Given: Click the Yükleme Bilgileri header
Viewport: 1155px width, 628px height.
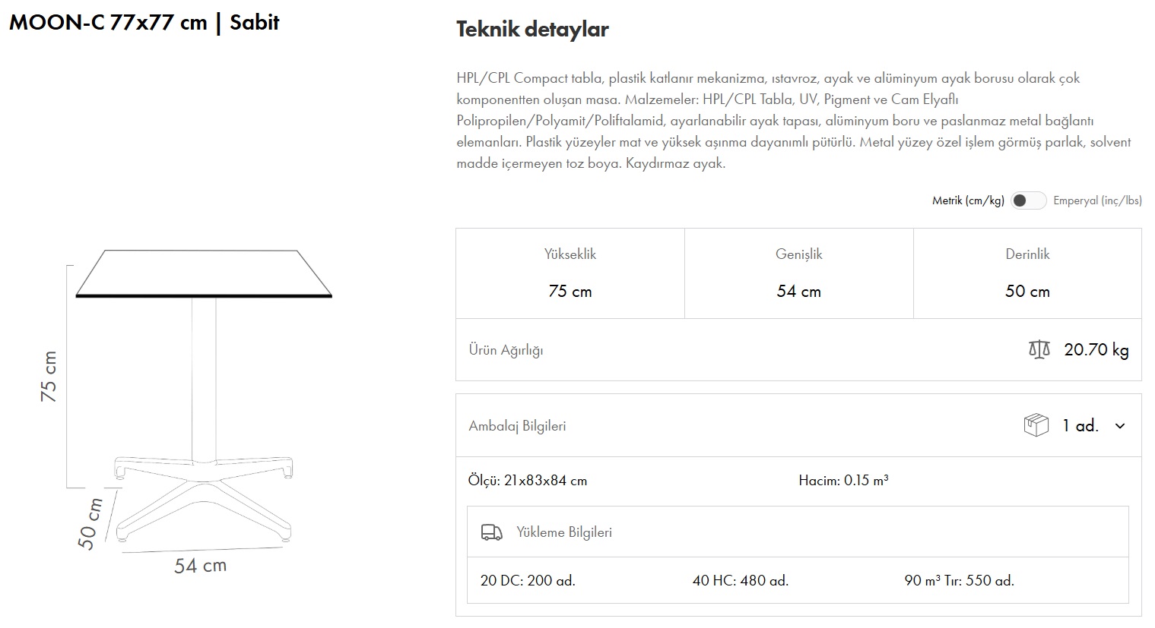Looking at the screenshot, I should pos(564,532).
